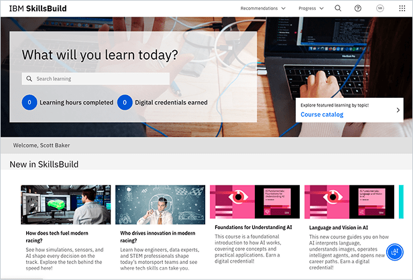This screenshot has height=280, width=413.
Task: Click the header search magnifier icon
Action: point(338,9)
